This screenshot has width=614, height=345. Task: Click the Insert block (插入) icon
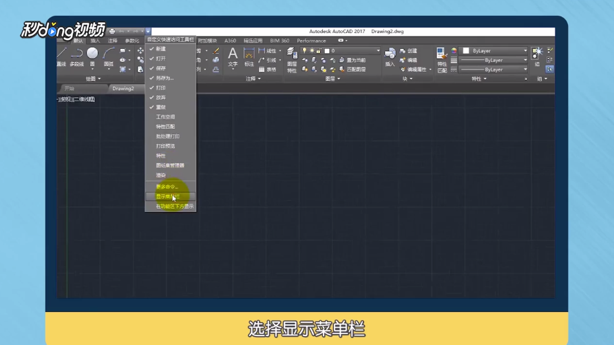click(x=390, y=56)
